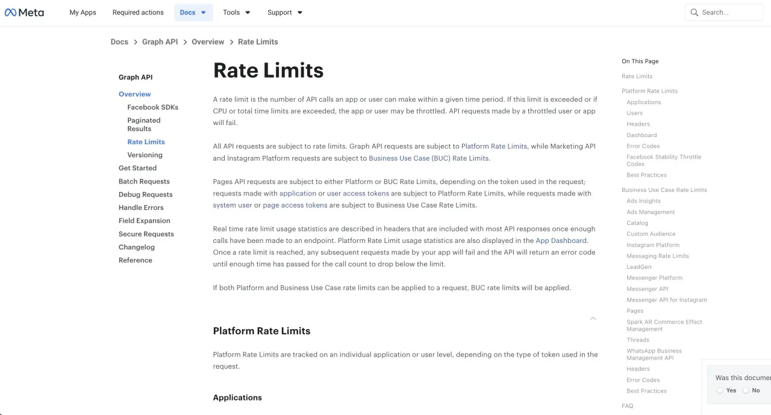Jump to Instagram Platform section
This screenshot has width=771, height=415.
[653, 245]
